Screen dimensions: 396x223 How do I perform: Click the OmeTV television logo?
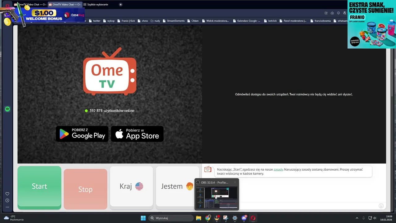110,71
